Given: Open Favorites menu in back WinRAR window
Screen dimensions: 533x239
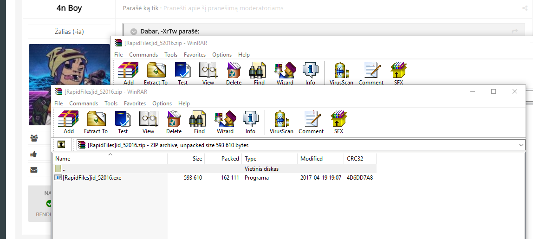Looking at the screenshot, I should coord(195,55).
